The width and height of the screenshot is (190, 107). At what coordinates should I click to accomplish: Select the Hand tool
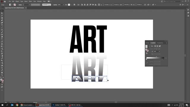tap(2, 73)
